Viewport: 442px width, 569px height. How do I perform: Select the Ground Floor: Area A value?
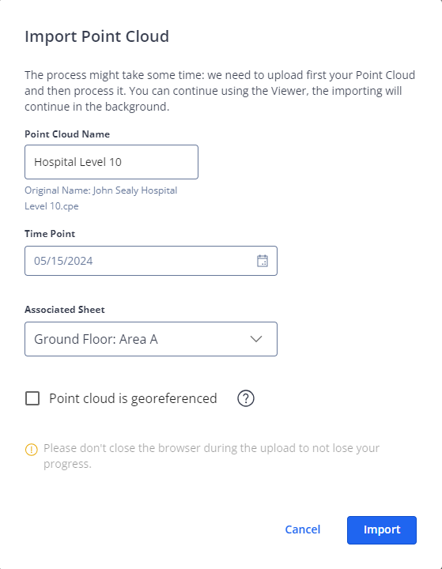click(96, 339)
